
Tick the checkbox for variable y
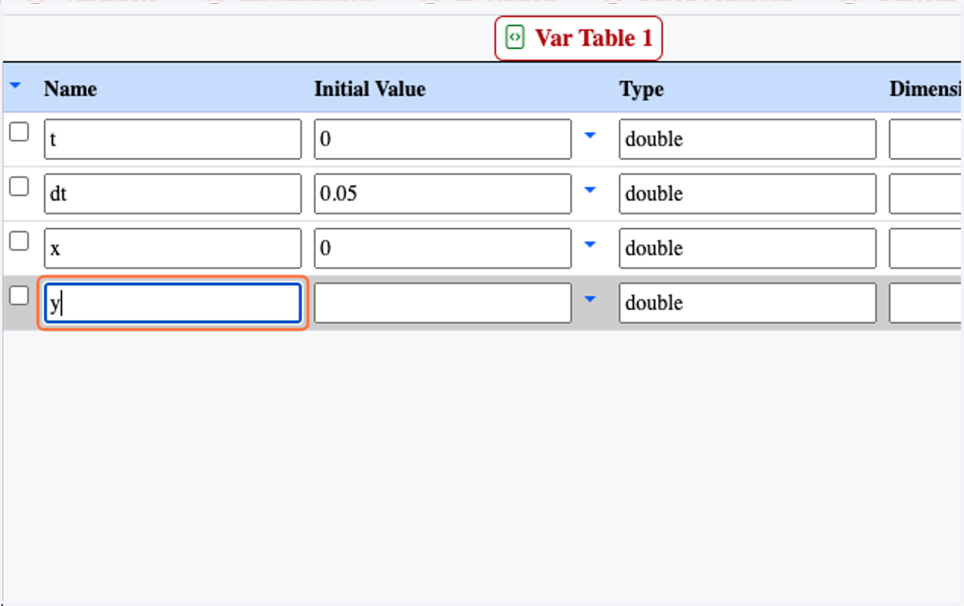[x=18, y=295]
